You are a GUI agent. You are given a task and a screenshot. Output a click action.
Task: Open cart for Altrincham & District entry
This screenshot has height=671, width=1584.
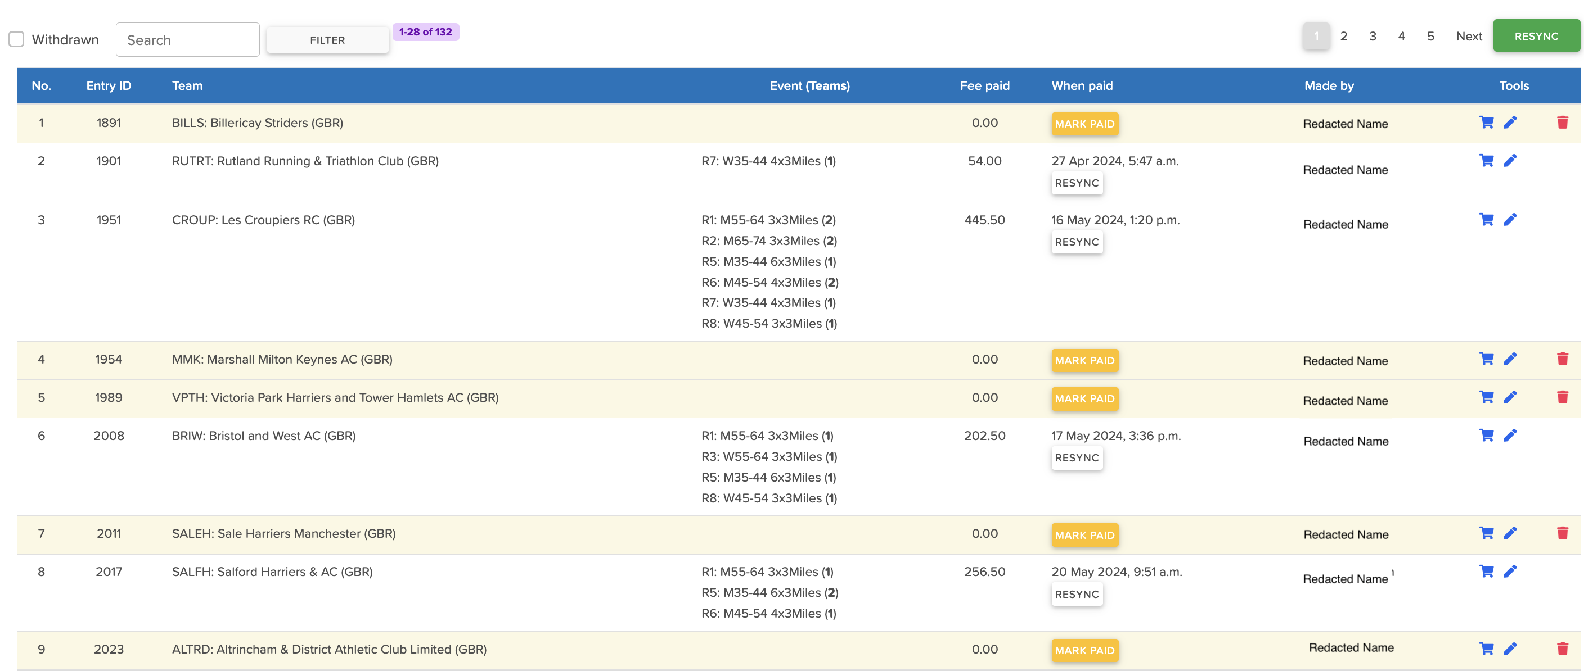pyautogui.click(x=1486, y=649)
